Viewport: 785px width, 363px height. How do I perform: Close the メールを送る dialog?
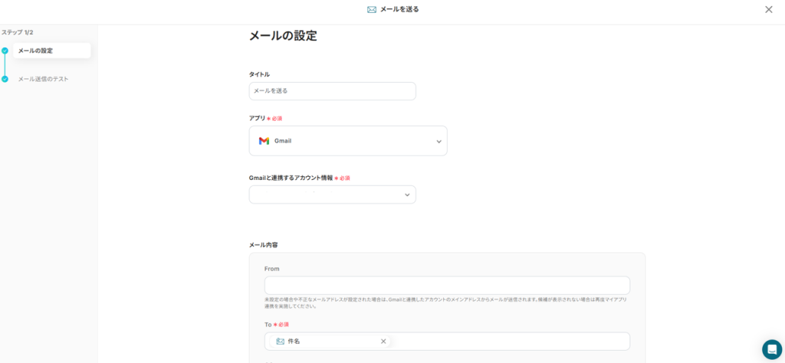click(768, 9)
